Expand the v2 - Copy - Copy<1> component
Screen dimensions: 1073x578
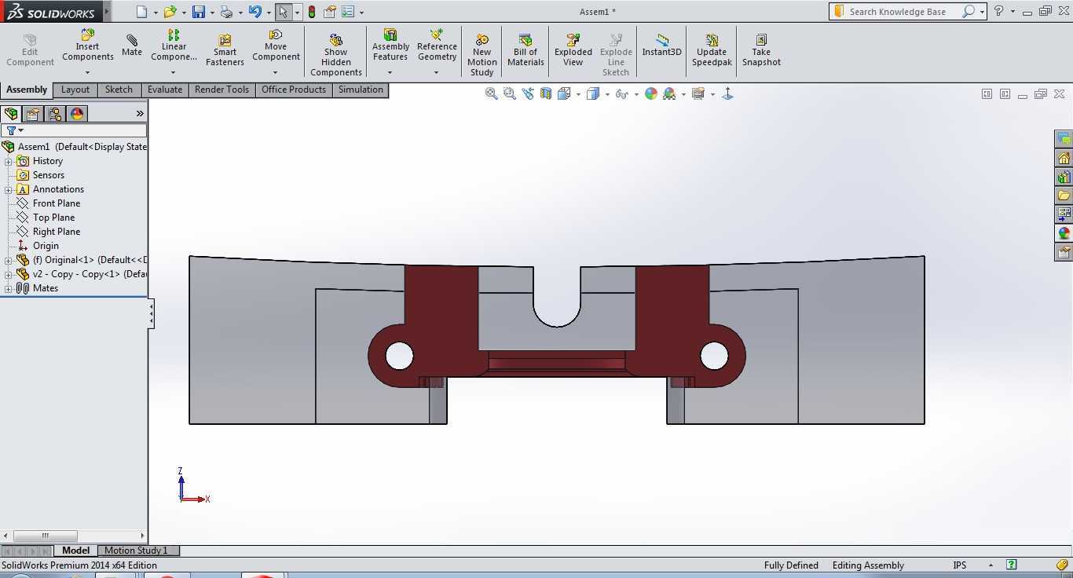pos(9,274)
